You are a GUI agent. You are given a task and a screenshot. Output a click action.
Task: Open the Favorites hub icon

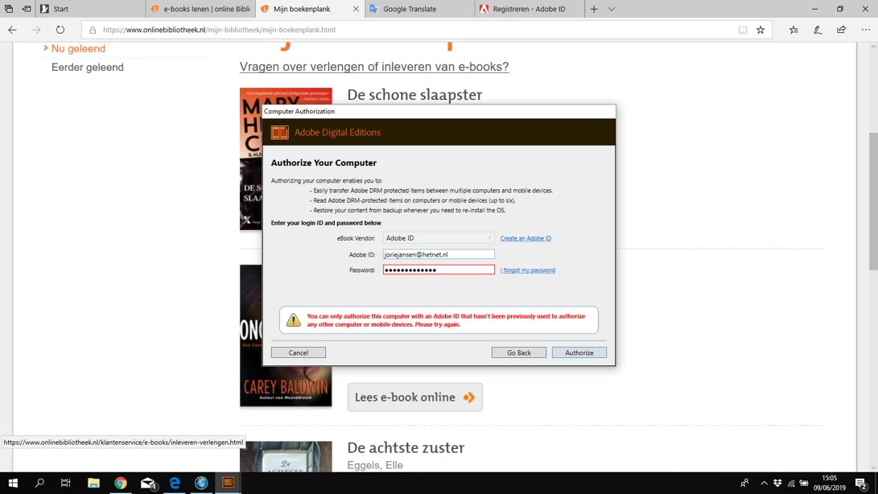(x=793, y=30)
